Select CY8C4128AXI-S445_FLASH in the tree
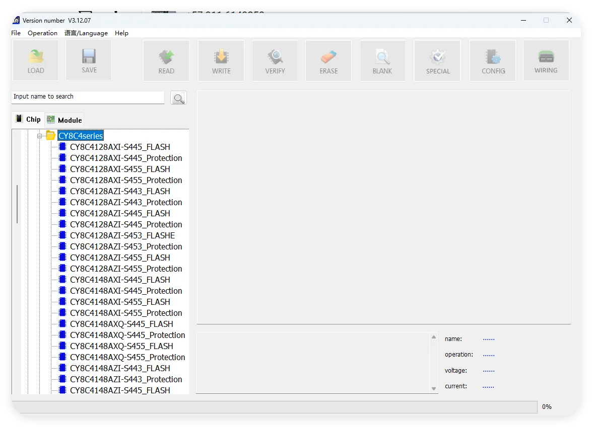Screen dimensions: 592x427 [120, 147]
